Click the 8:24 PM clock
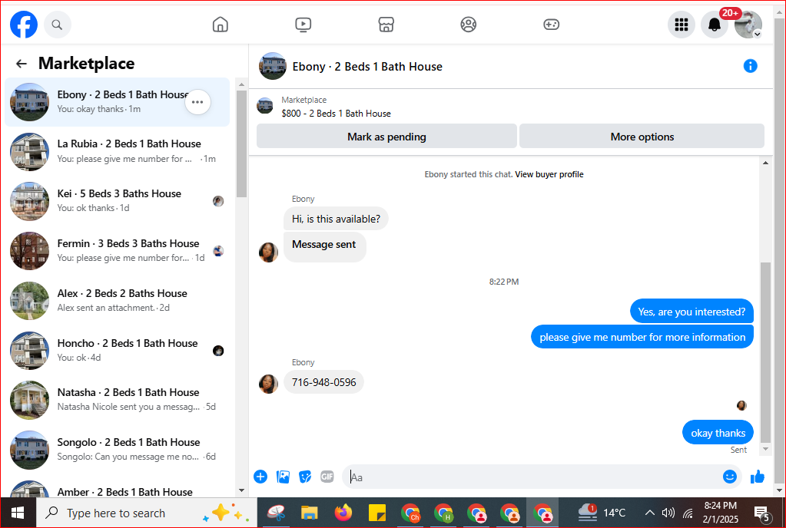Screen dimensions: 786x528 720,506
